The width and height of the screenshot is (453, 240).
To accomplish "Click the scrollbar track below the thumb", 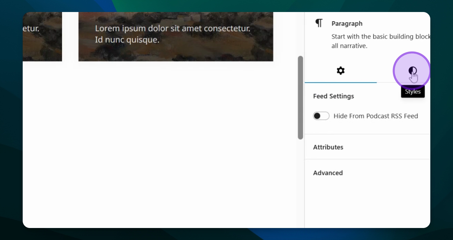I will pos(301,183).
